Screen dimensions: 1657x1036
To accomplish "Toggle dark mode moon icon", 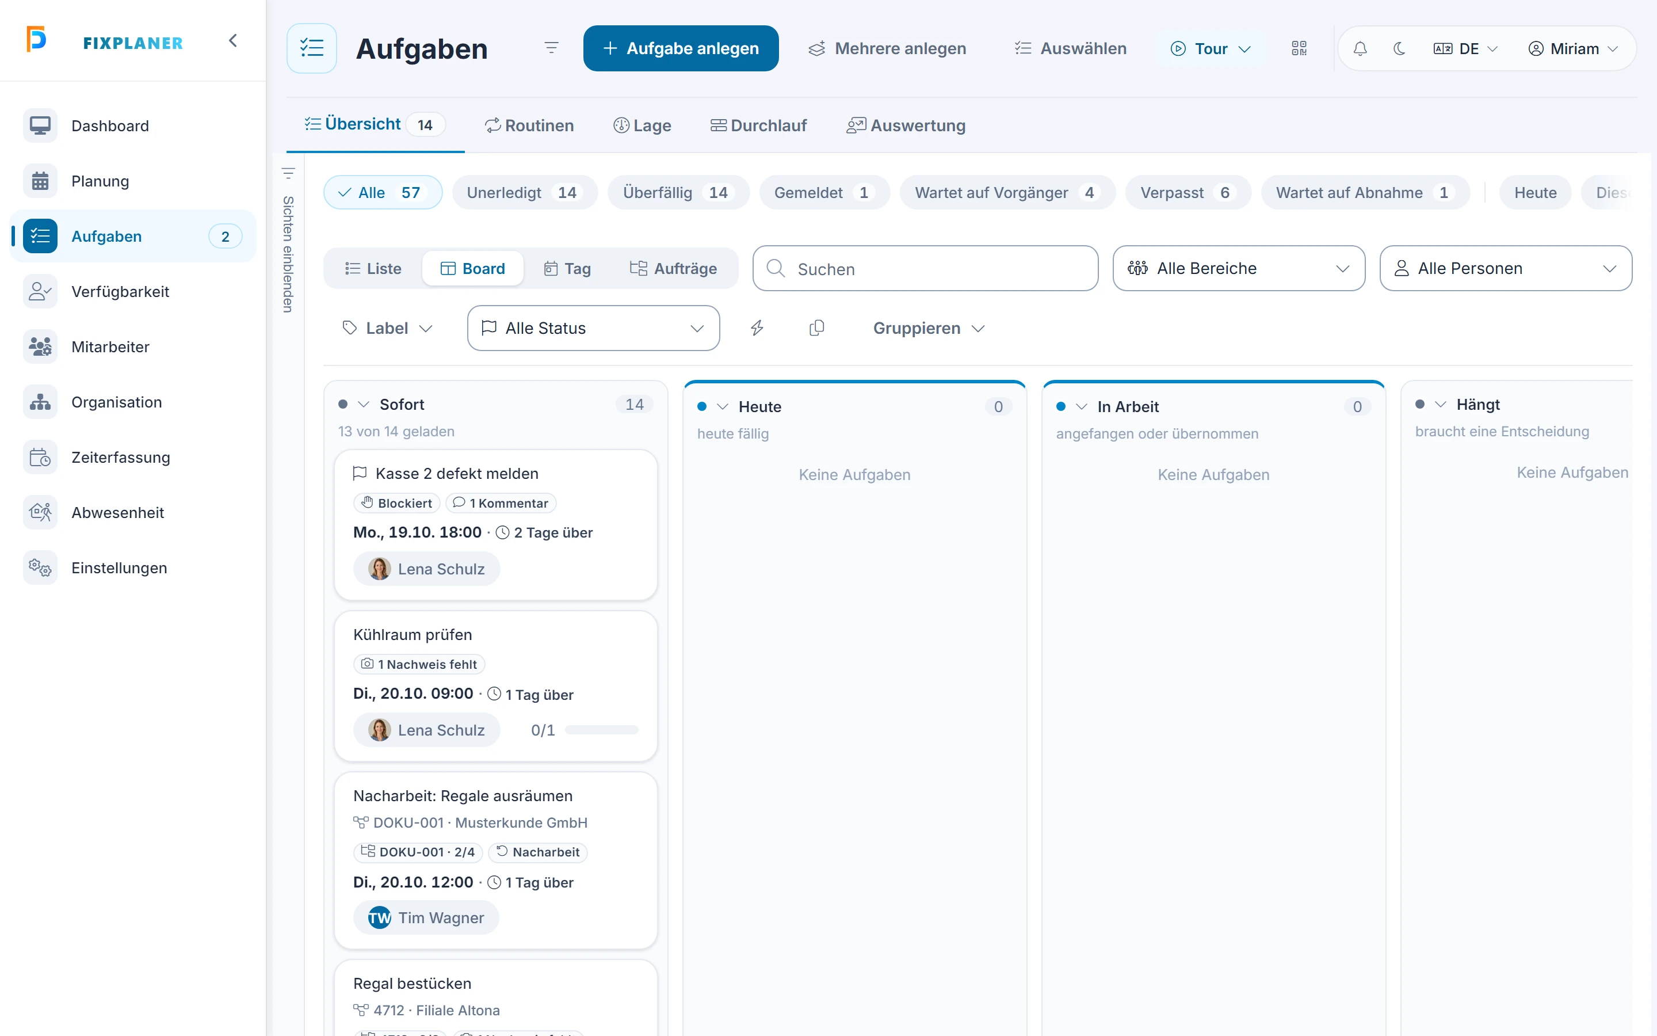I will [1399, 49].
